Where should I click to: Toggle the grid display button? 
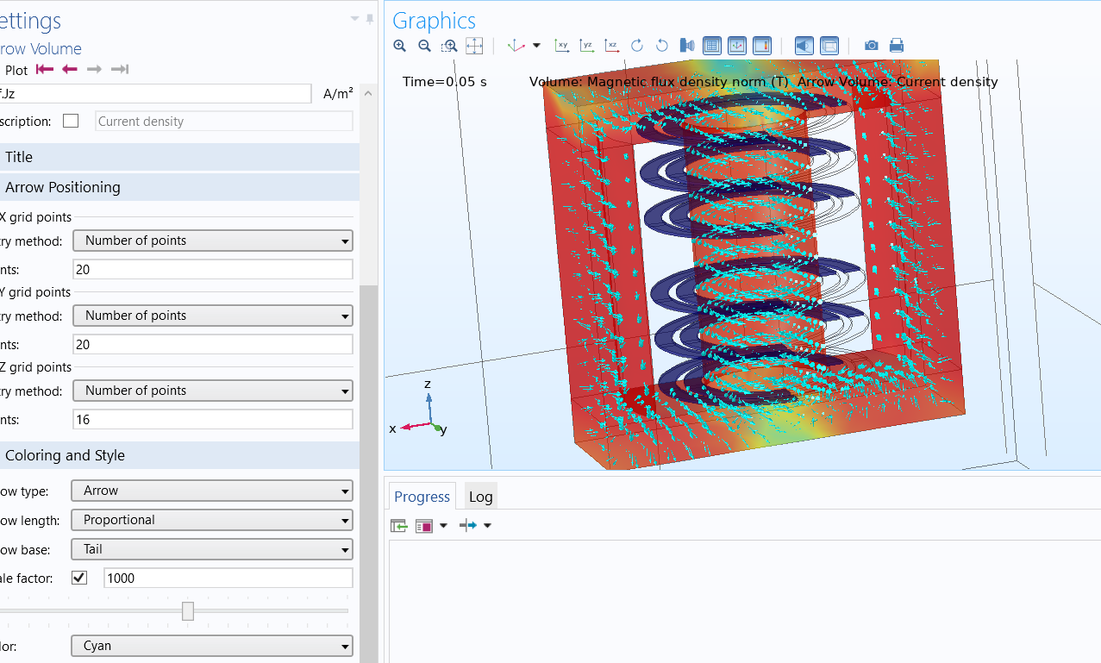click(712, 46)
